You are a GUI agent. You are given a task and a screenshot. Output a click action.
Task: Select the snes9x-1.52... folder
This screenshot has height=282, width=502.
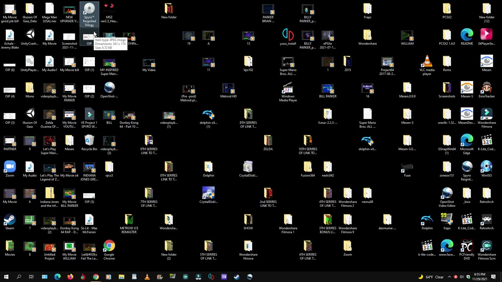pos(447,117)
